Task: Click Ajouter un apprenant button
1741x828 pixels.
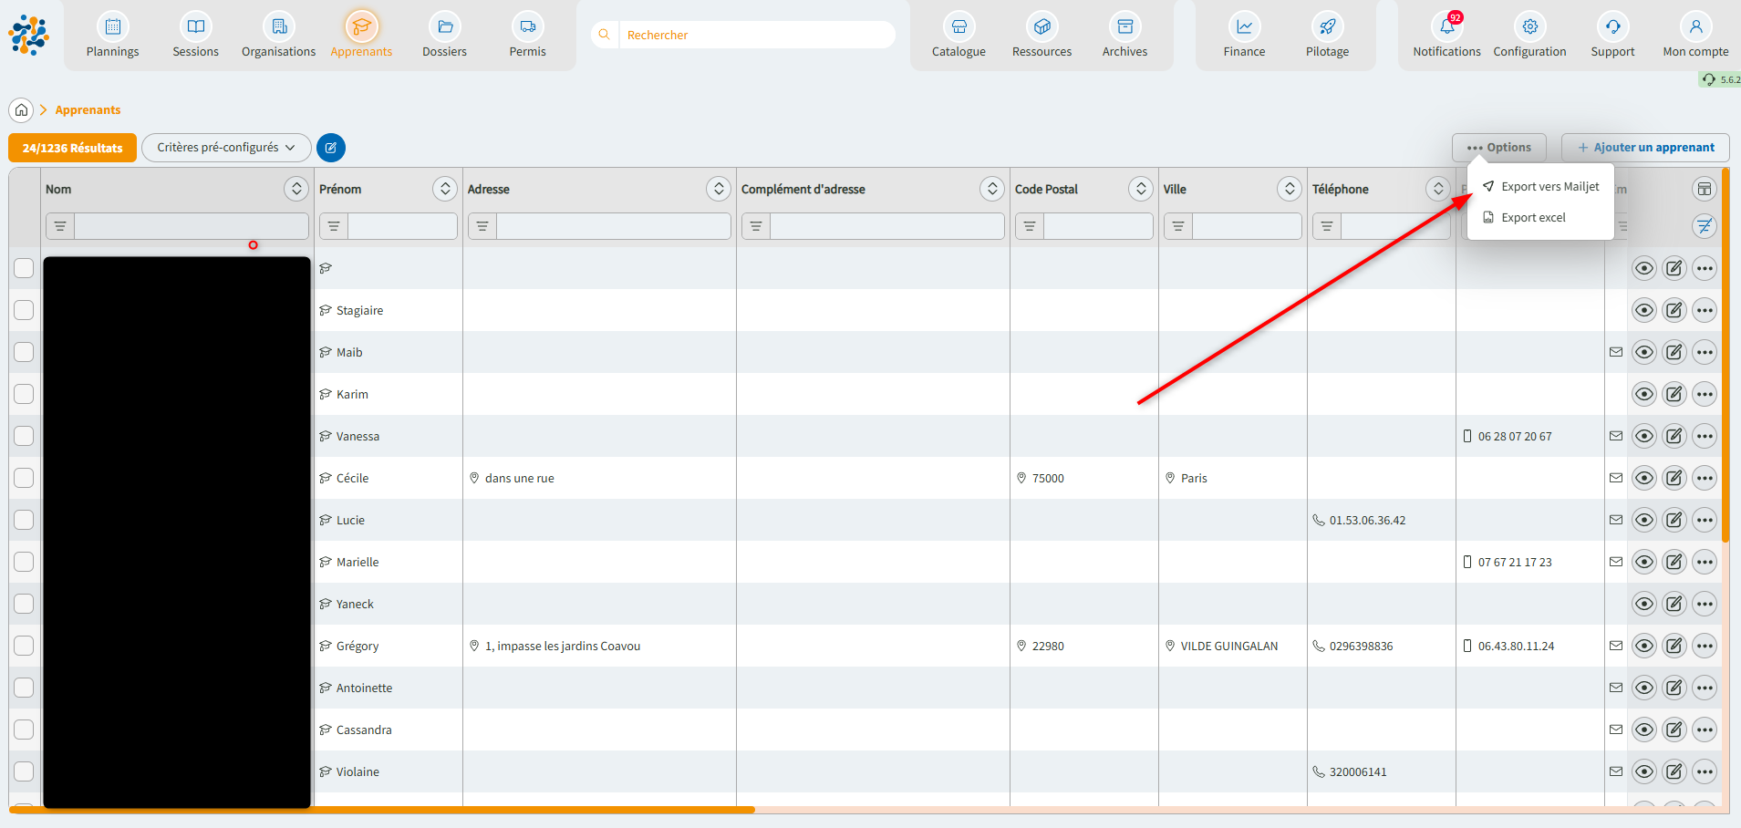Action: 1645,148
